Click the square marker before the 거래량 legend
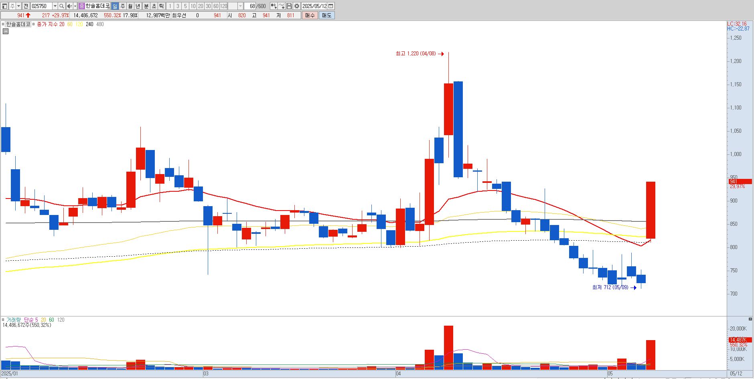 3,320
